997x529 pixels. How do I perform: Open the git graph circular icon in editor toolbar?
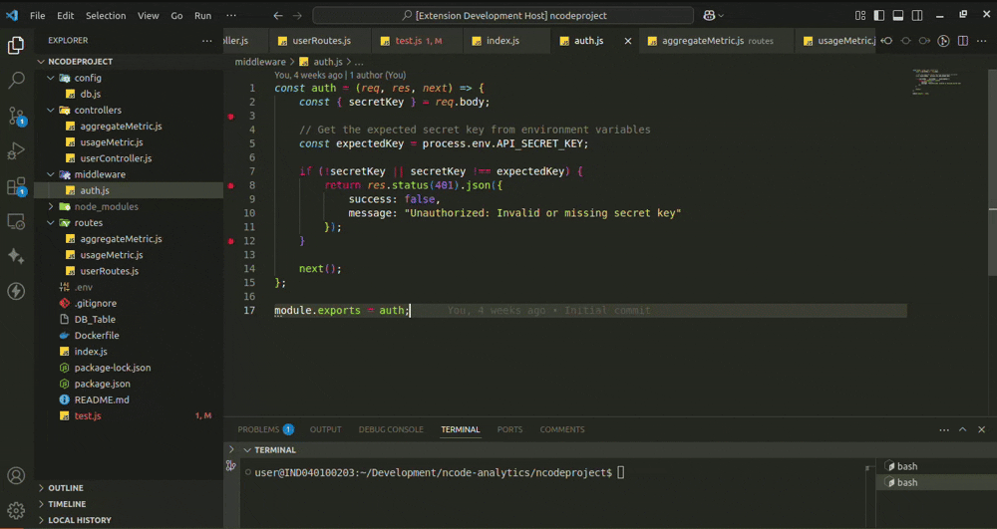(943, 41)
